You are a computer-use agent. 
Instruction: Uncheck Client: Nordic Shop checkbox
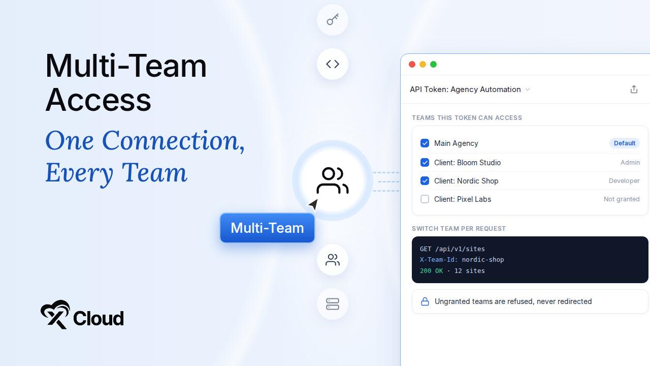425,181
